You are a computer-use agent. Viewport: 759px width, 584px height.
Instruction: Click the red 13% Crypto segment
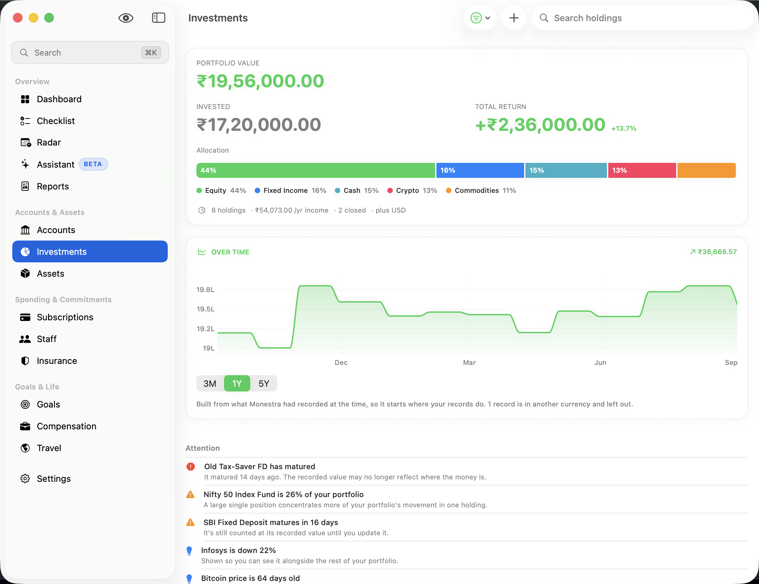(x=642, y=170)
